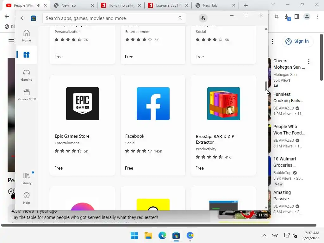The height and width of the screenshot is (243, 324).
Task: Open People Who Won The Food video
Action: (289, 130)
